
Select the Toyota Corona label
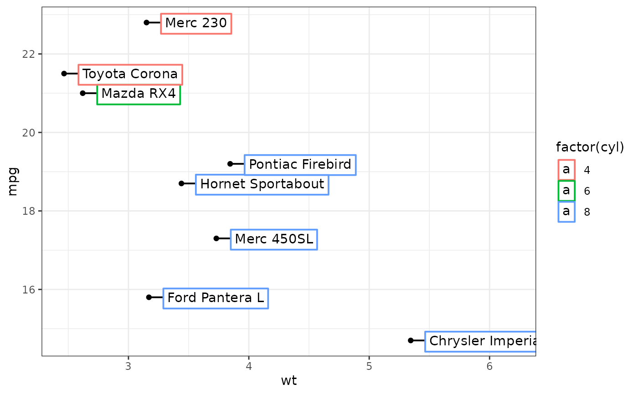coord(130,74)
